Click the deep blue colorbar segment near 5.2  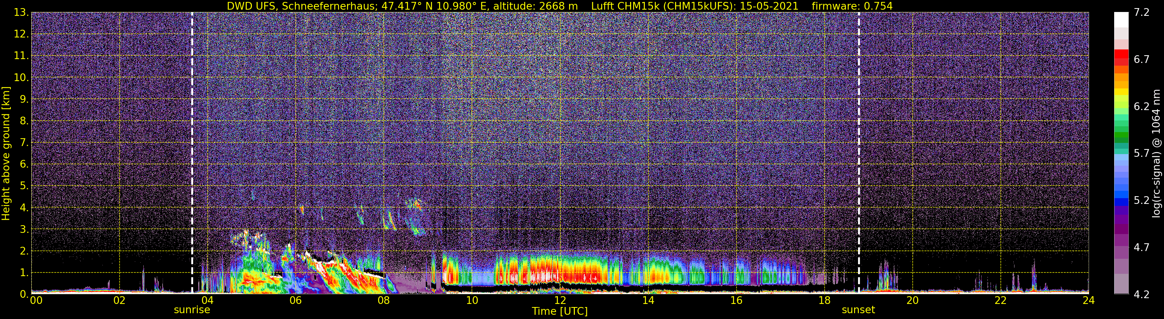[x=1121, y=202]
